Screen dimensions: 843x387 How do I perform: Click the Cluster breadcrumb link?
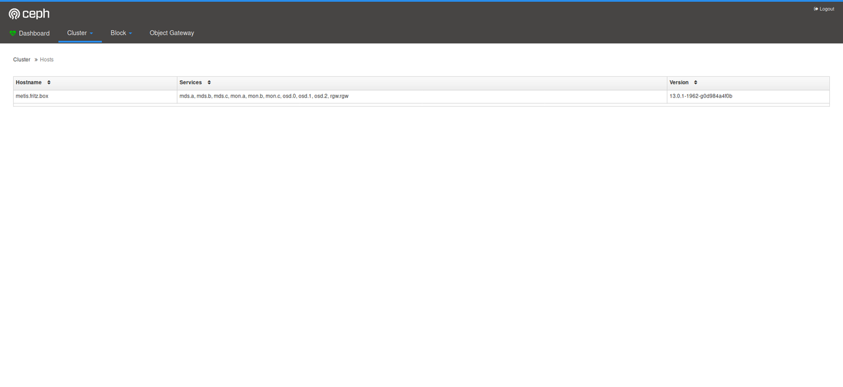click(x=22, y=59)
